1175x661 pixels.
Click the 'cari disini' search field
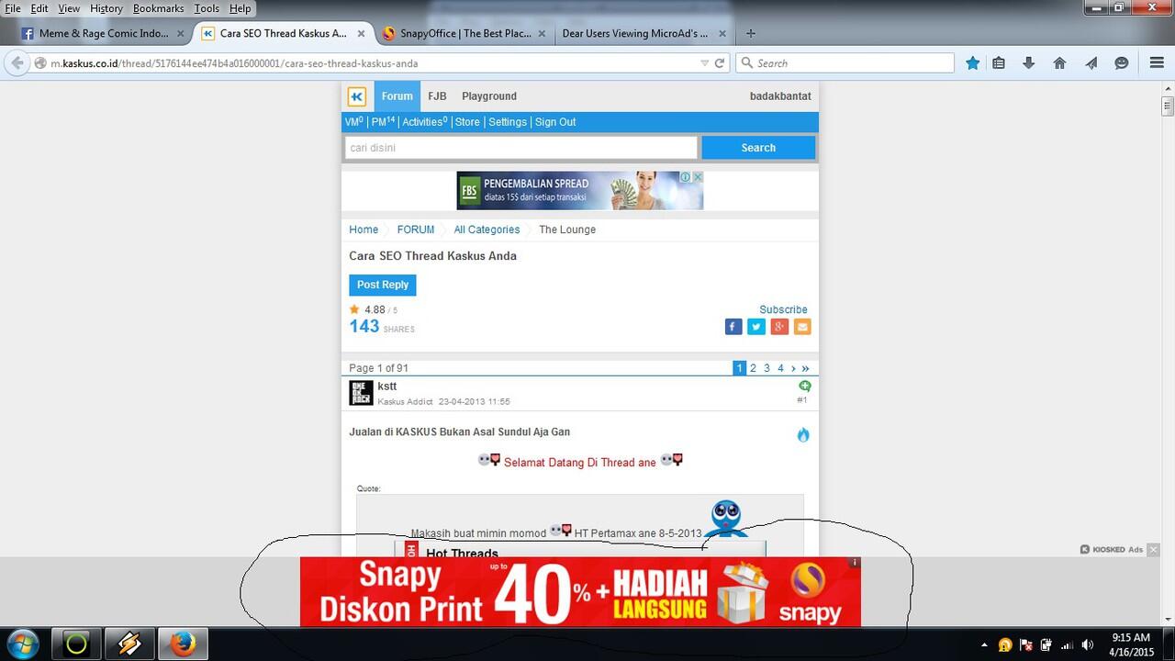coord(521,148)
